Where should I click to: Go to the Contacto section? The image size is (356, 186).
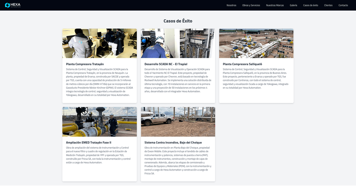pyautogui.click(x=343, y=5)
